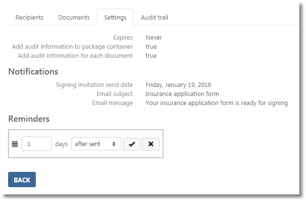This screenshot has width=306, height=201.
Task: Click the "Never" expiry value
Action: click(x=154, y=38)
